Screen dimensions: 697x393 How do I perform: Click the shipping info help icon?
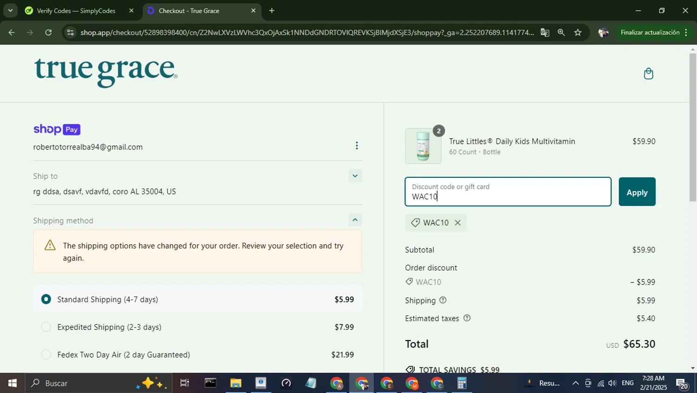click(x=443, y=300)
